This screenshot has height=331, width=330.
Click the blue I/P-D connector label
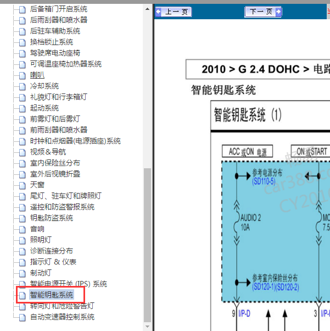click(244, 313)
